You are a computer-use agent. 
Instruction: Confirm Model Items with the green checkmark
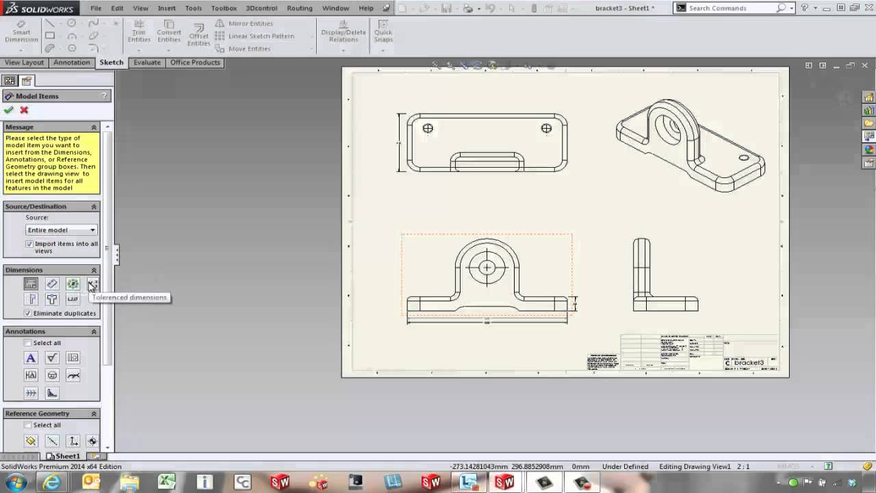[x=9, y=110]
